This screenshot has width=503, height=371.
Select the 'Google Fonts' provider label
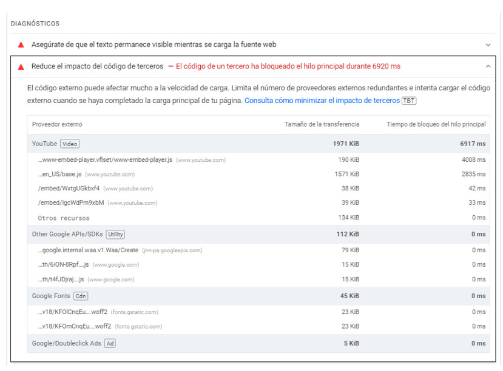(x=51, y=296)
